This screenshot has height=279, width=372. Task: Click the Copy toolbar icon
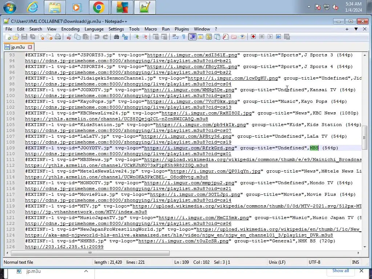click(x=77, y=37)
